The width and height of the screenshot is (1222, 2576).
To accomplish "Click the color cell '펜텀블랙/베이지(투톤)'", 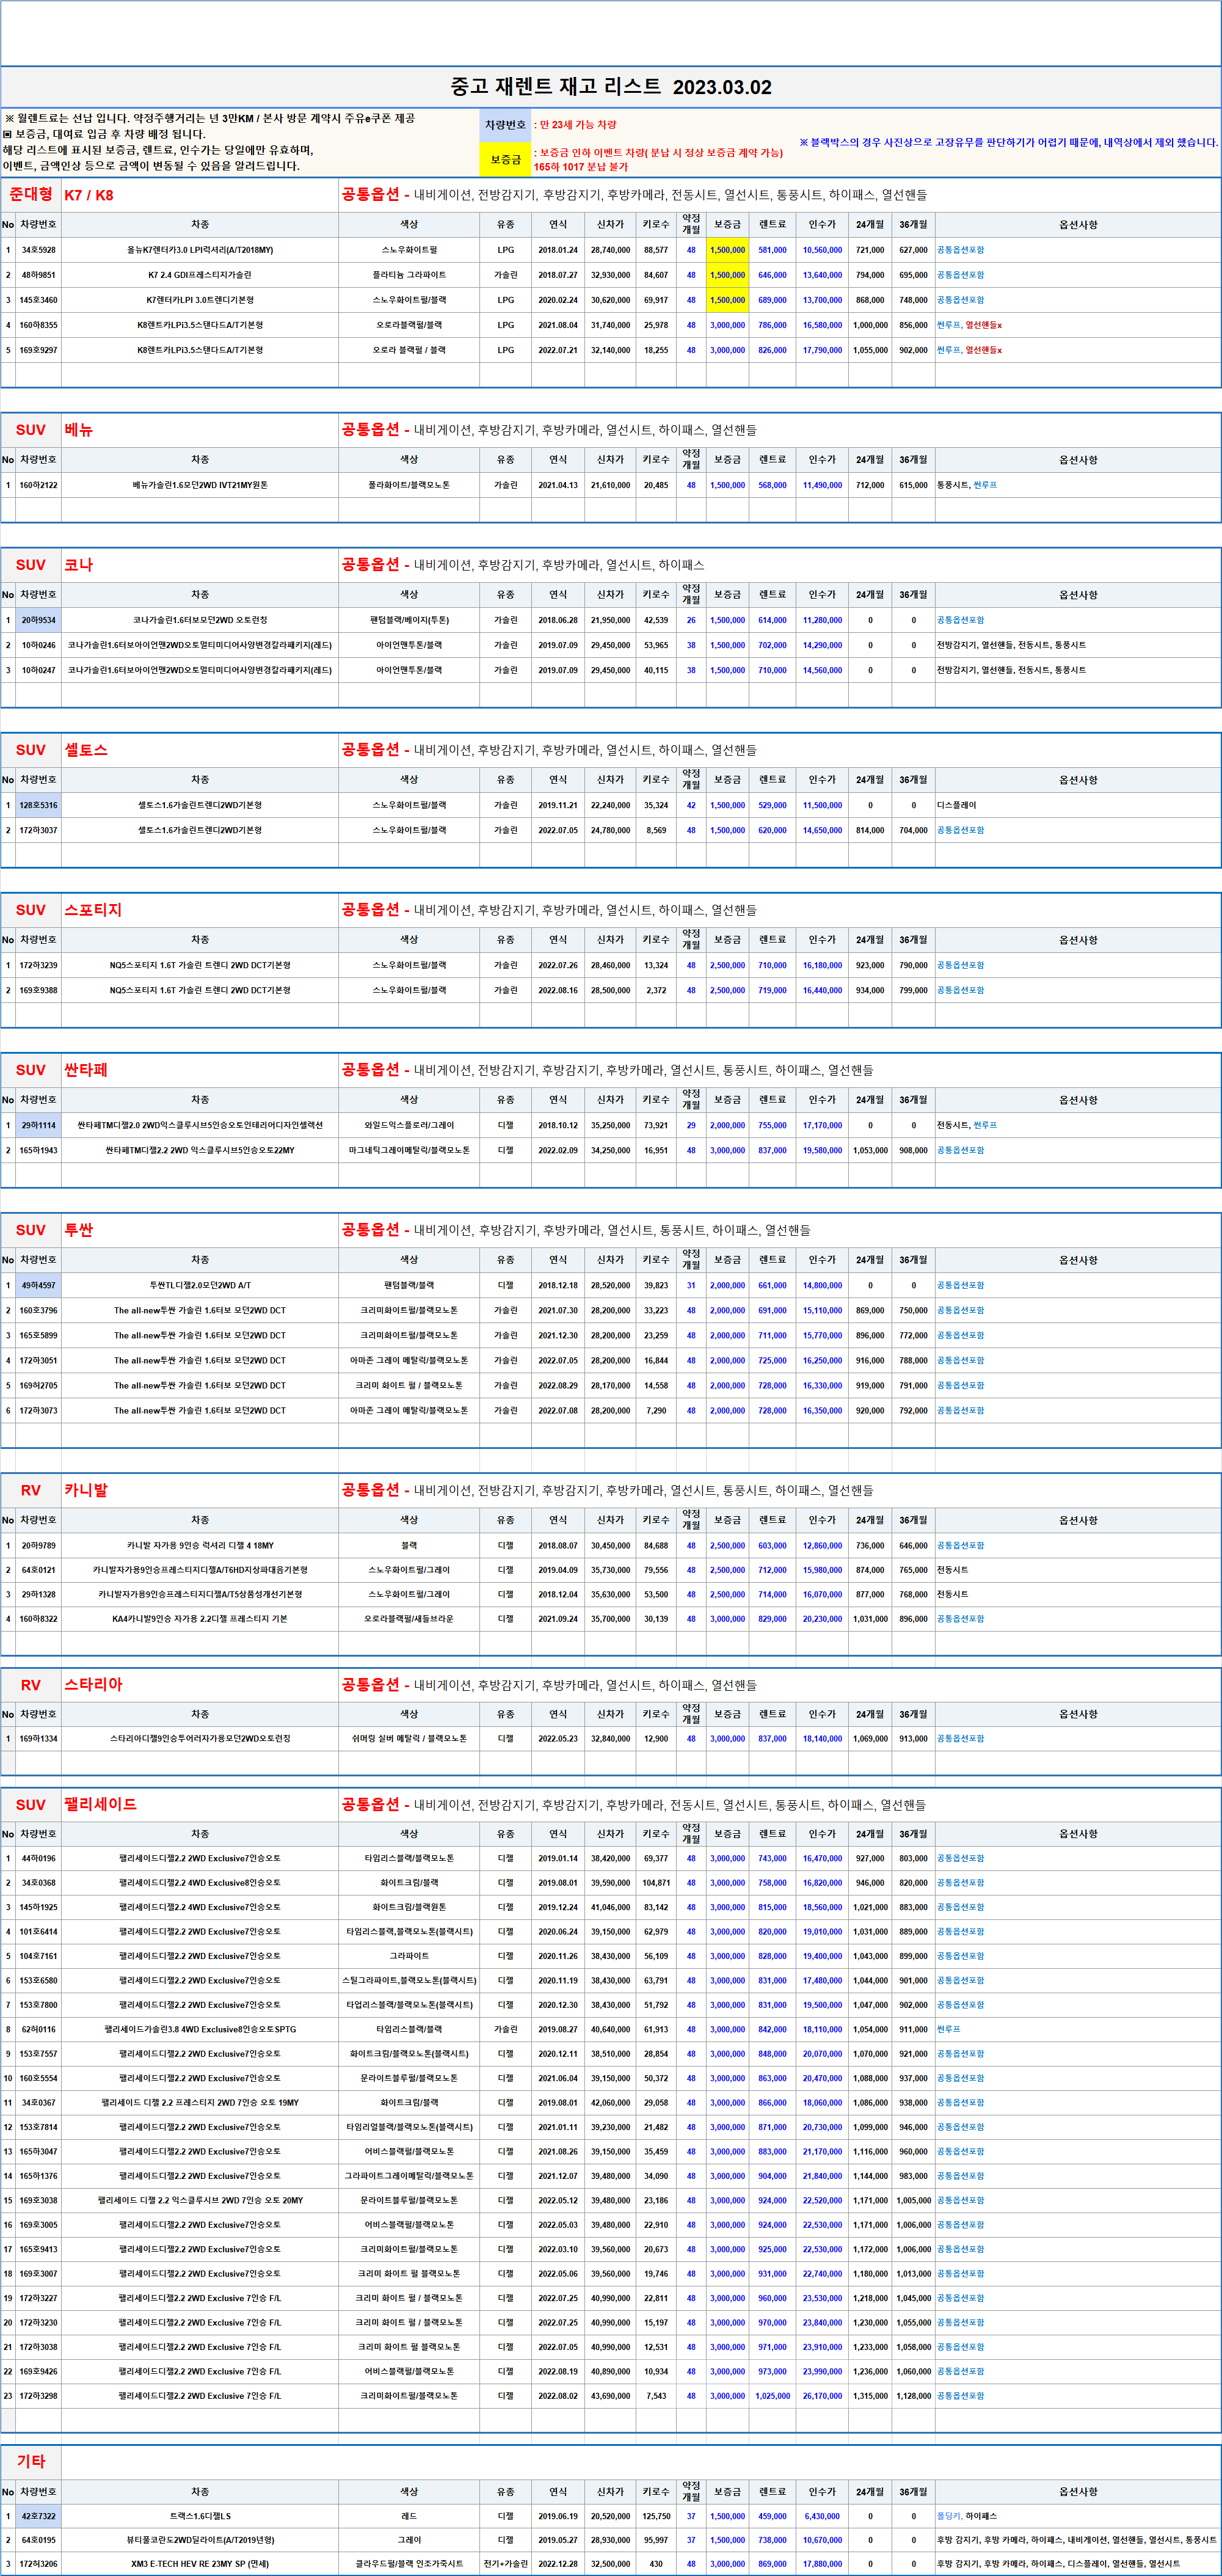I will coord(409,620).
